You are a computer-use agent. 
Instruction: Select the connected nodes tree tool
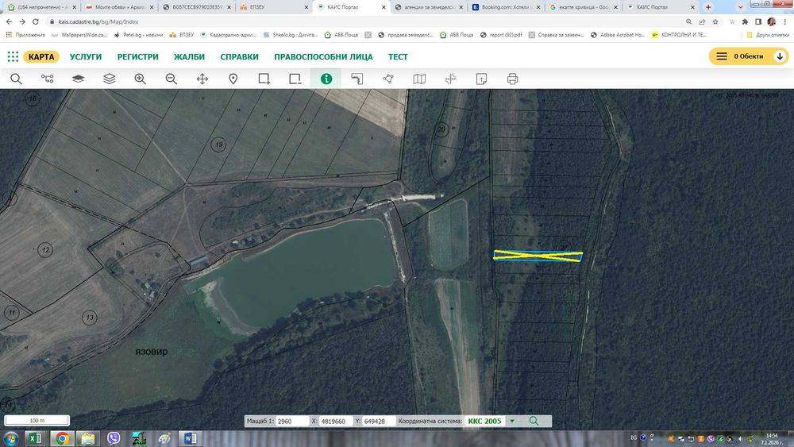(x=47, y=79)
